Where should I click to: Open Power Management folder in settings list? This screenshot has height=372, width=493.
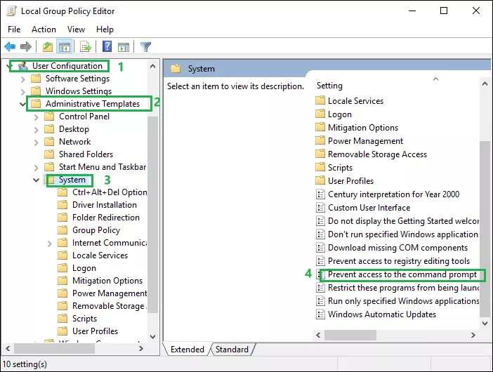pyautogui.click(x=365, y=141)
